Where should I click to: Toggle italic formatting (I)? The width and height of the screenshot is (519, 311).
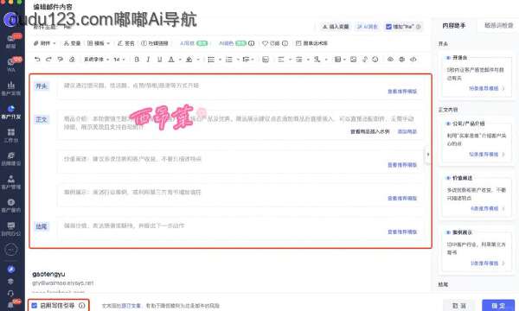point(148,59)
